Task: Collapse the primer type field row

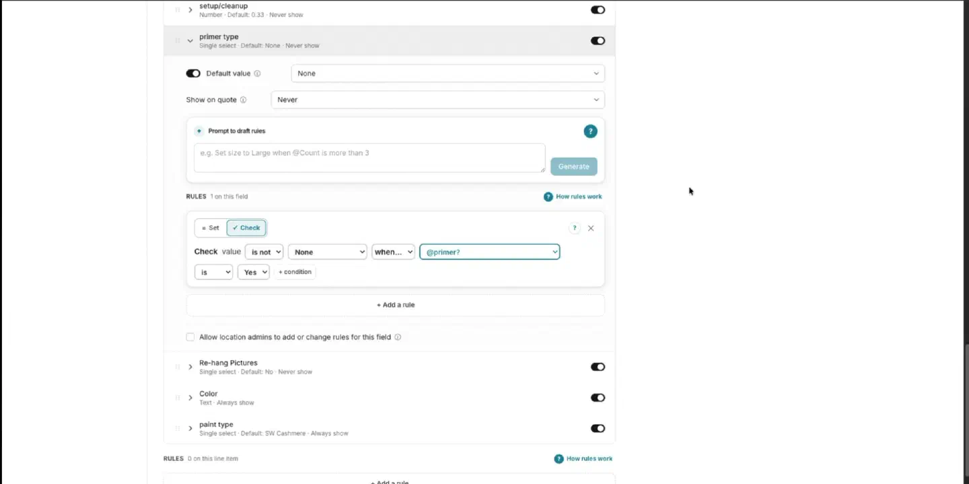Action: click(x=190, y=41)
